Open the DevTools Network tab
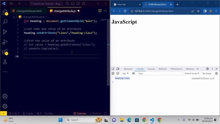The height and width of the screenshot is (124, 220). click(163, 69)
